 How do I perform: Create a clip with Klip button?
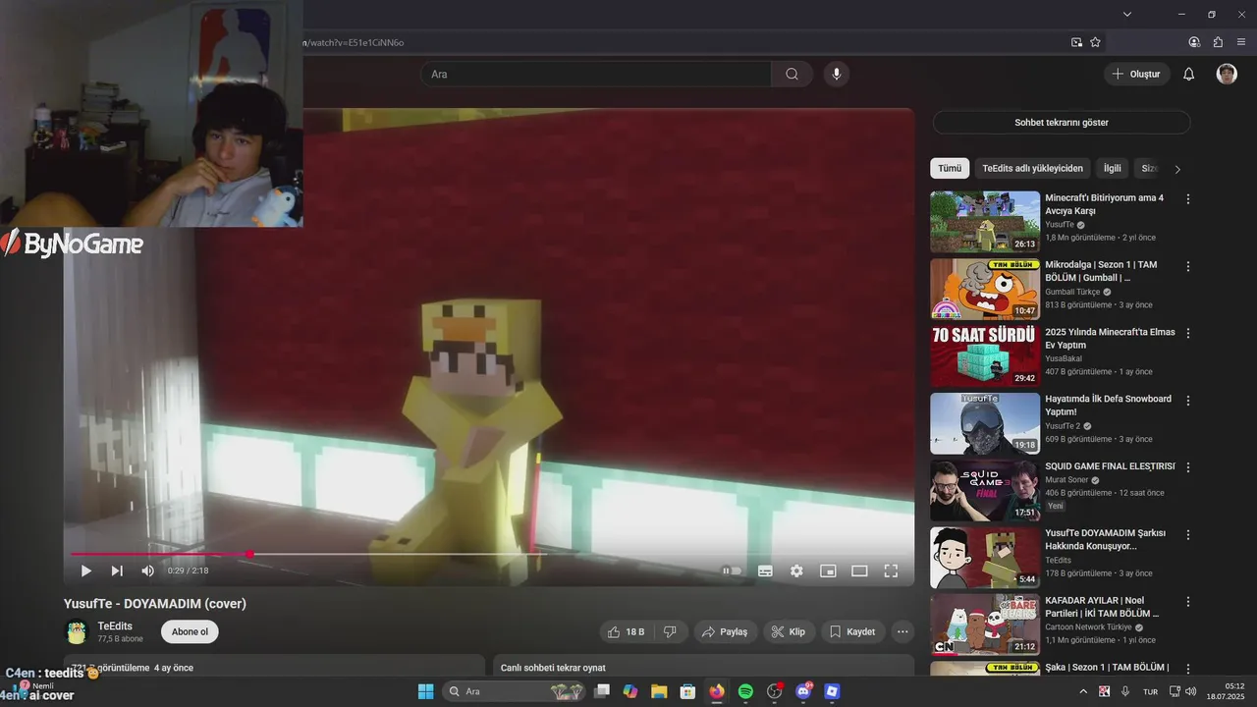tap(789, 632)
